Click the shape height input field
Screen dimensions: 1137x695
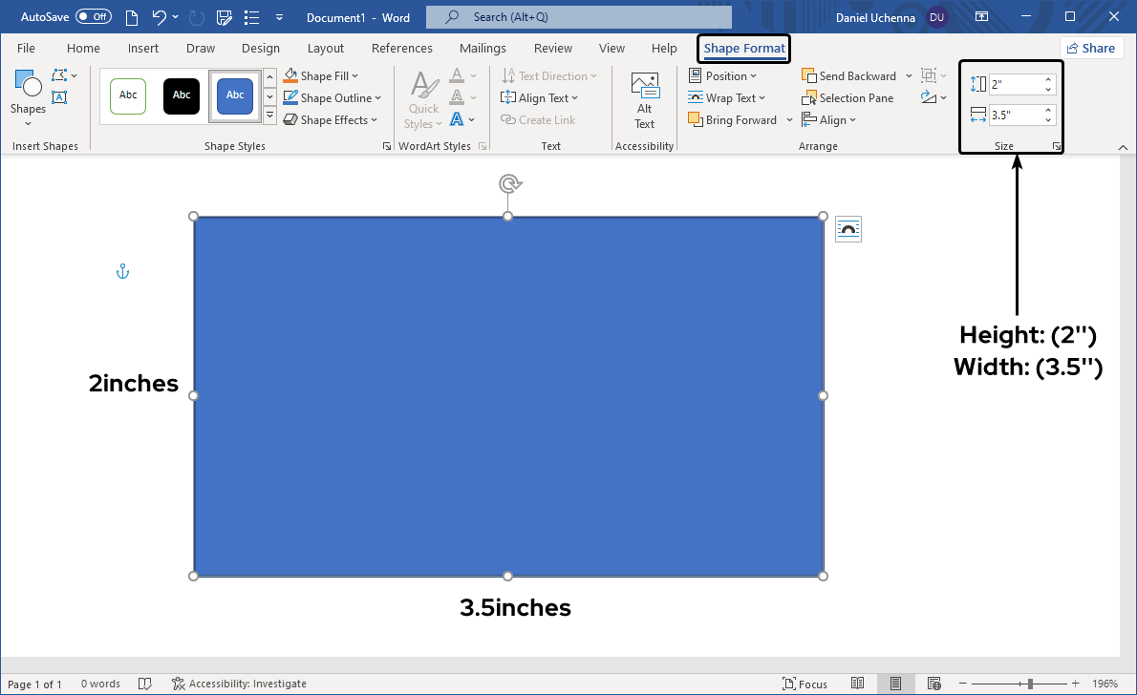pos(1016,85)
